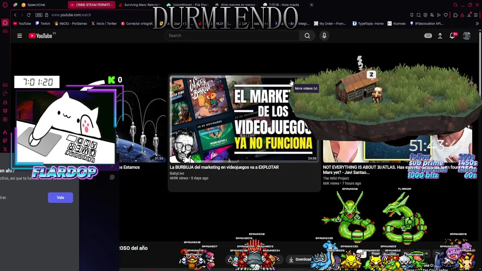
Task: Open the Alumnes bookmark
Action: tap(397, 23)
